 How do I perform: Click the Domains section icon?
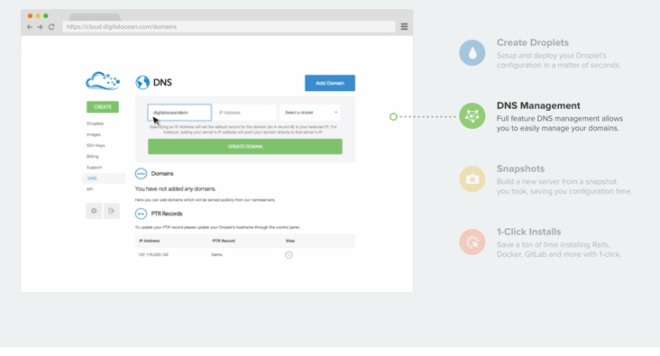point(141,173)
